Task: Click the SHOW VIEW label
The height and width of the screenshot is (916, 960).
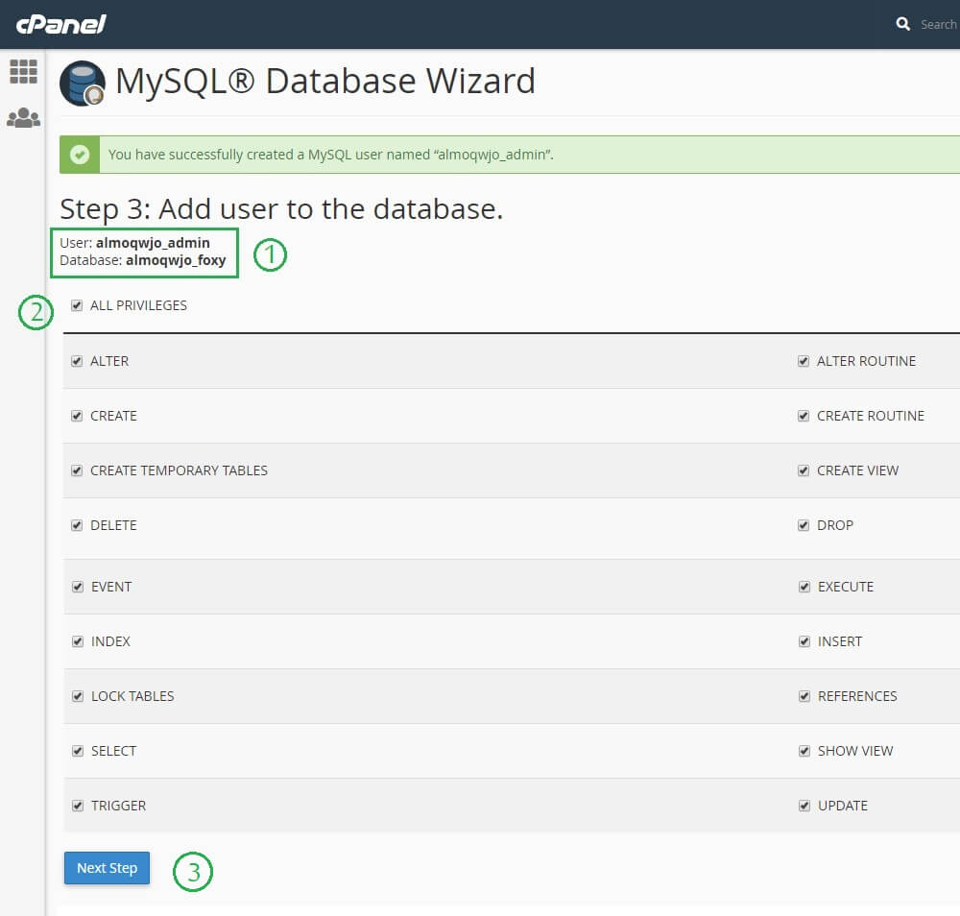Action: 854,751
